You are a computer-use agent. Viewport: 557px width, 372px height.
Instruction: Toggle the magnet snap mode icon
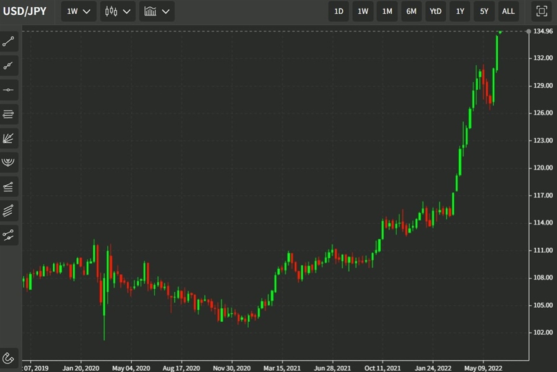click(x=9, y=358)
